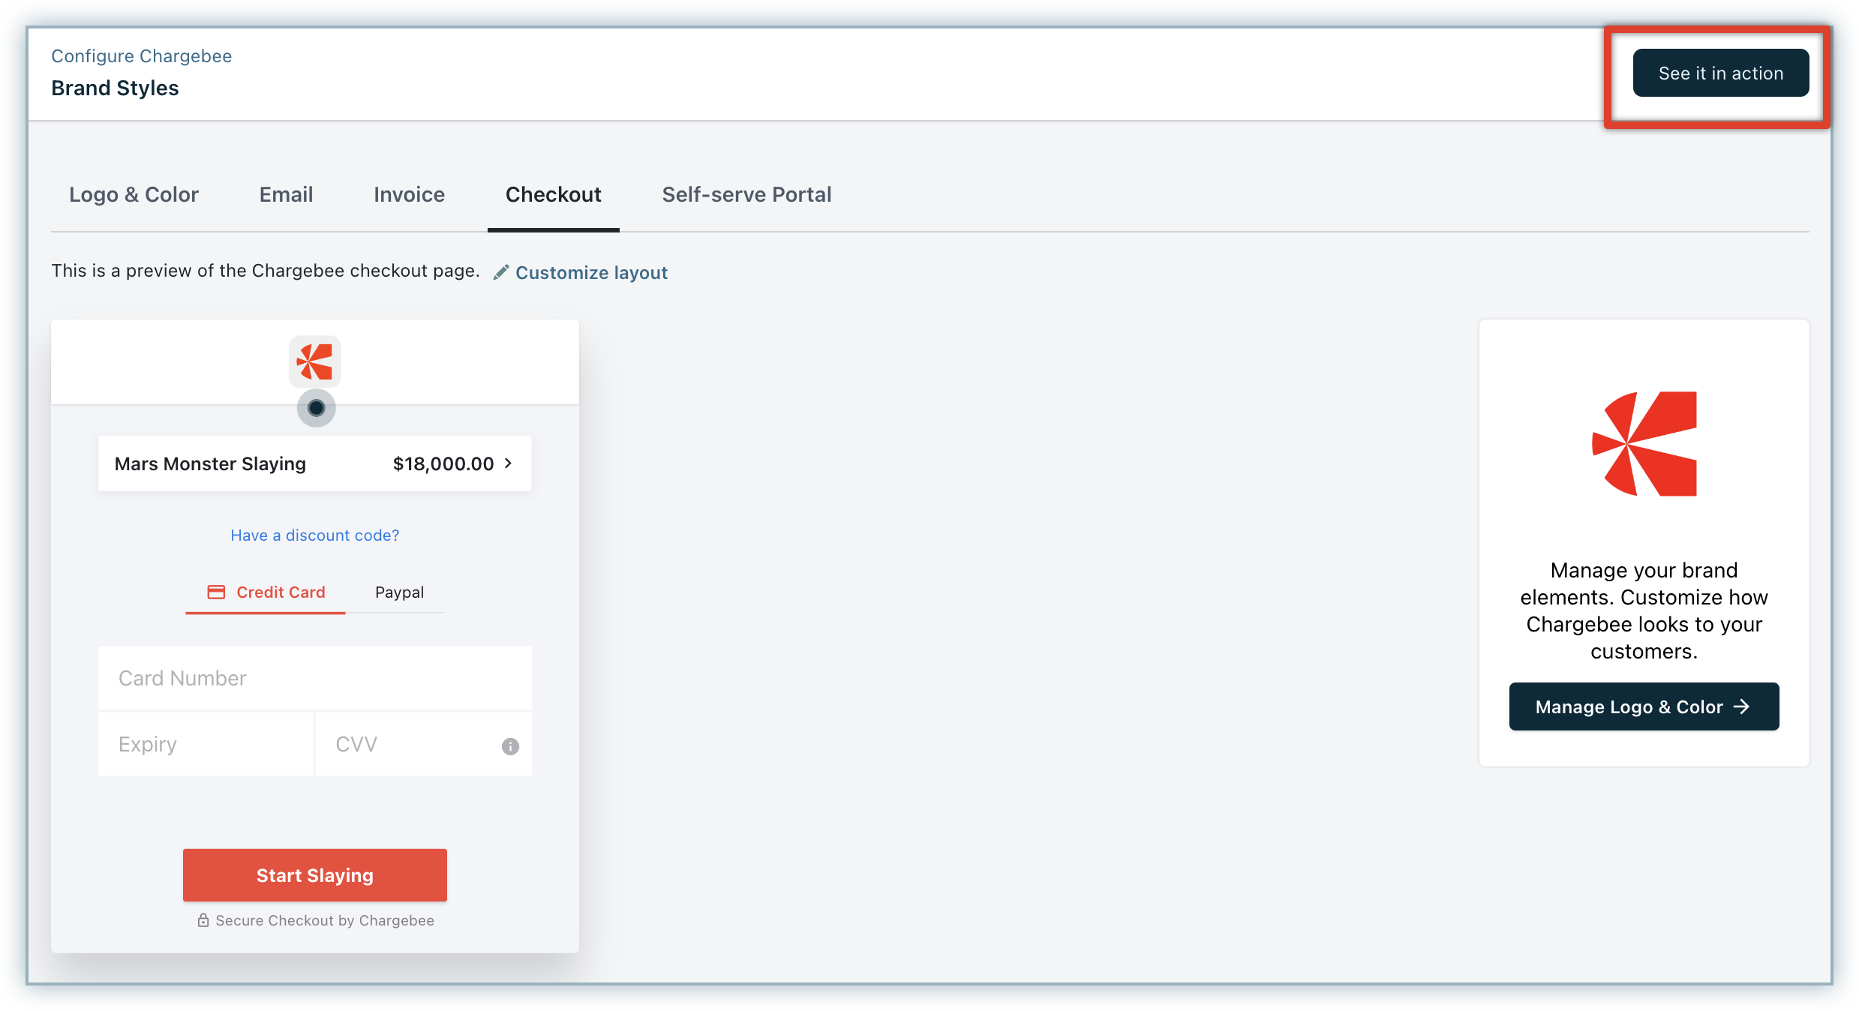Choose the Paypal payment option

tap(399, 592)
